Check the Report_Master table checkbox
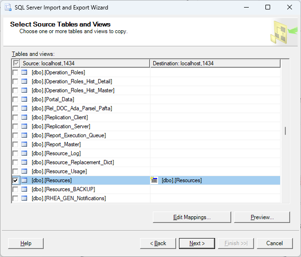The height and width of the screenshot is (257, 301). (15, 144)
